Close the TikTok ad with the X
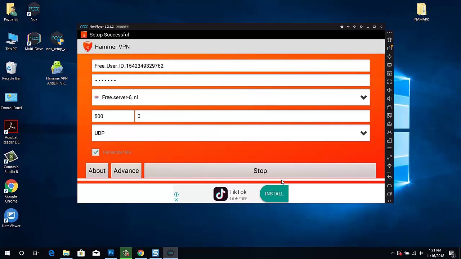 click(x=176, y=200)
